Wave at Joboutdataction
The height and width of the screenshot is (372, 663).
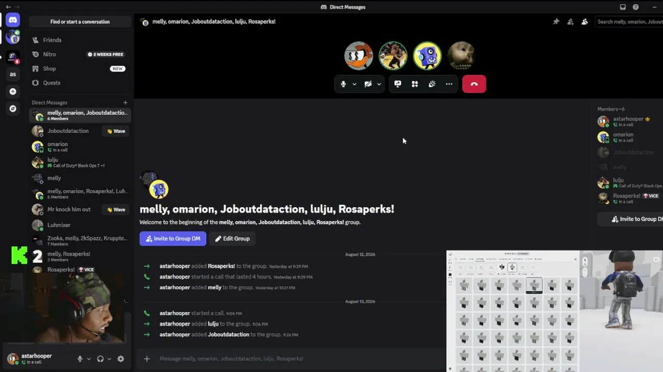tap(116, 131)
